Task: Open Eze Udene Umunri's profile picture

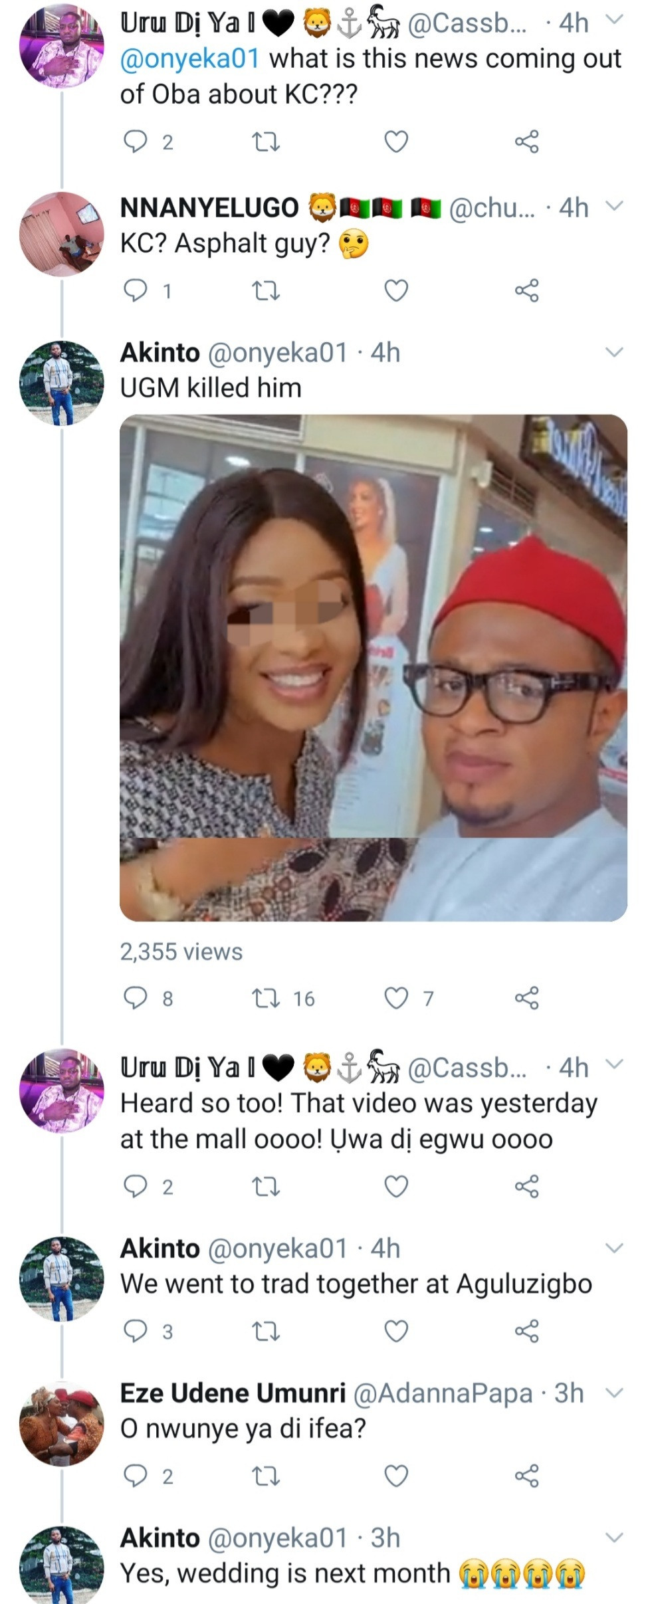Action: pos(61,1425)
